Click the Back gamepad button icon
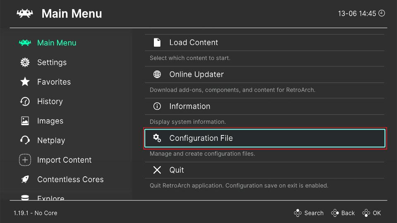The image size is (397, 223). (335, 213)
